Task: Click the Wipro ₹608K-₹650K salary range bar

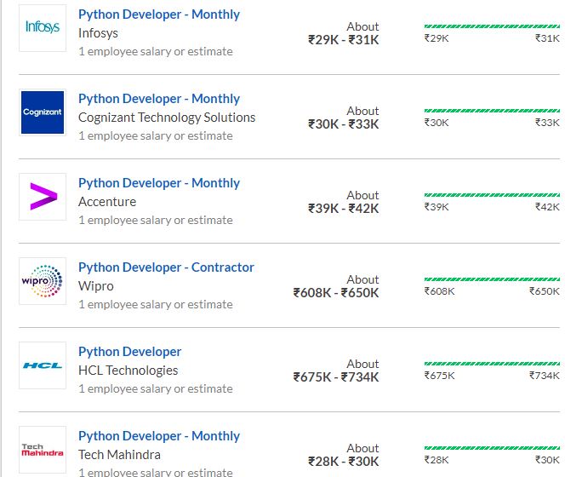Action: 492,279
